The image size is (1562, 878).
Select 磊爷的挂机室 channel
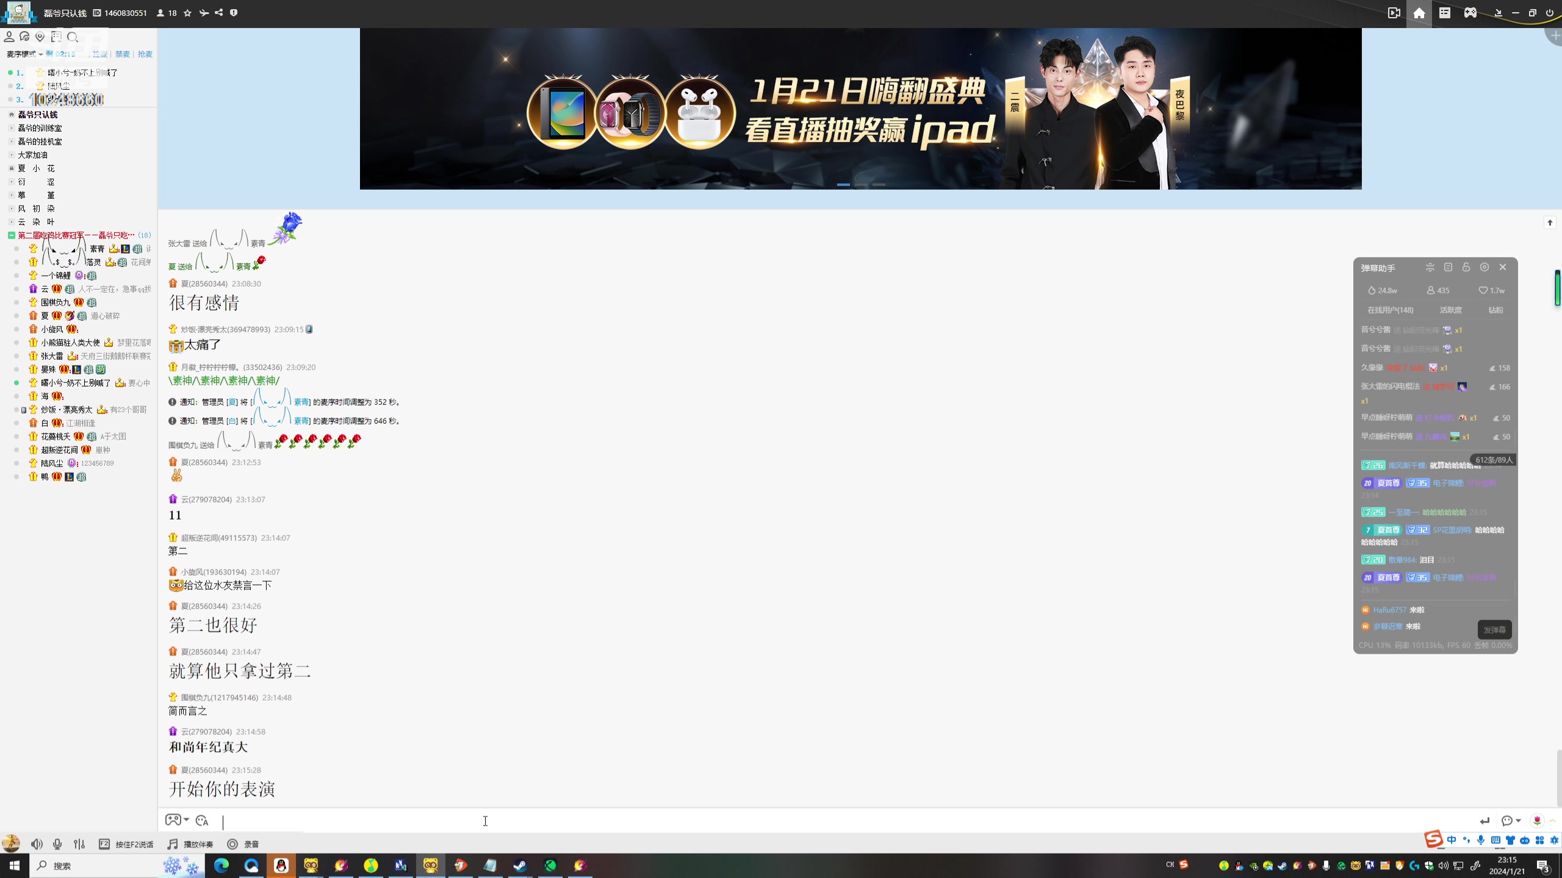(x=40, y=141)
